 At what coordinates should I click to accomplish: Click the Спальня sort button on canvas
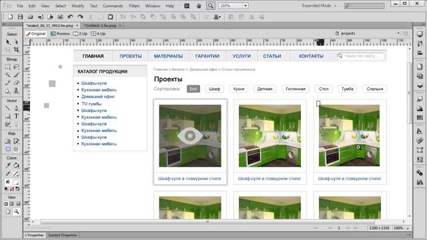tap(375, 89)
